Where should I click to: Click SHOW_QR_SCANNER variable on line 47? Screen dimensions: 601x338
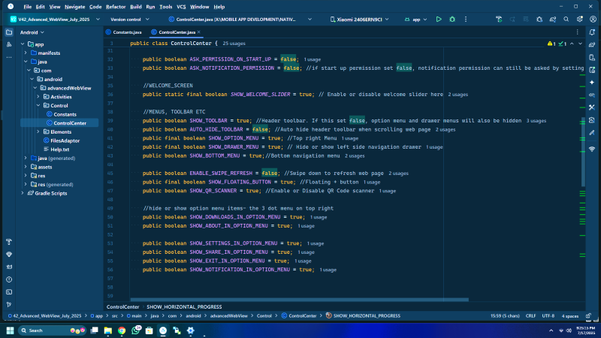(213, 191)
